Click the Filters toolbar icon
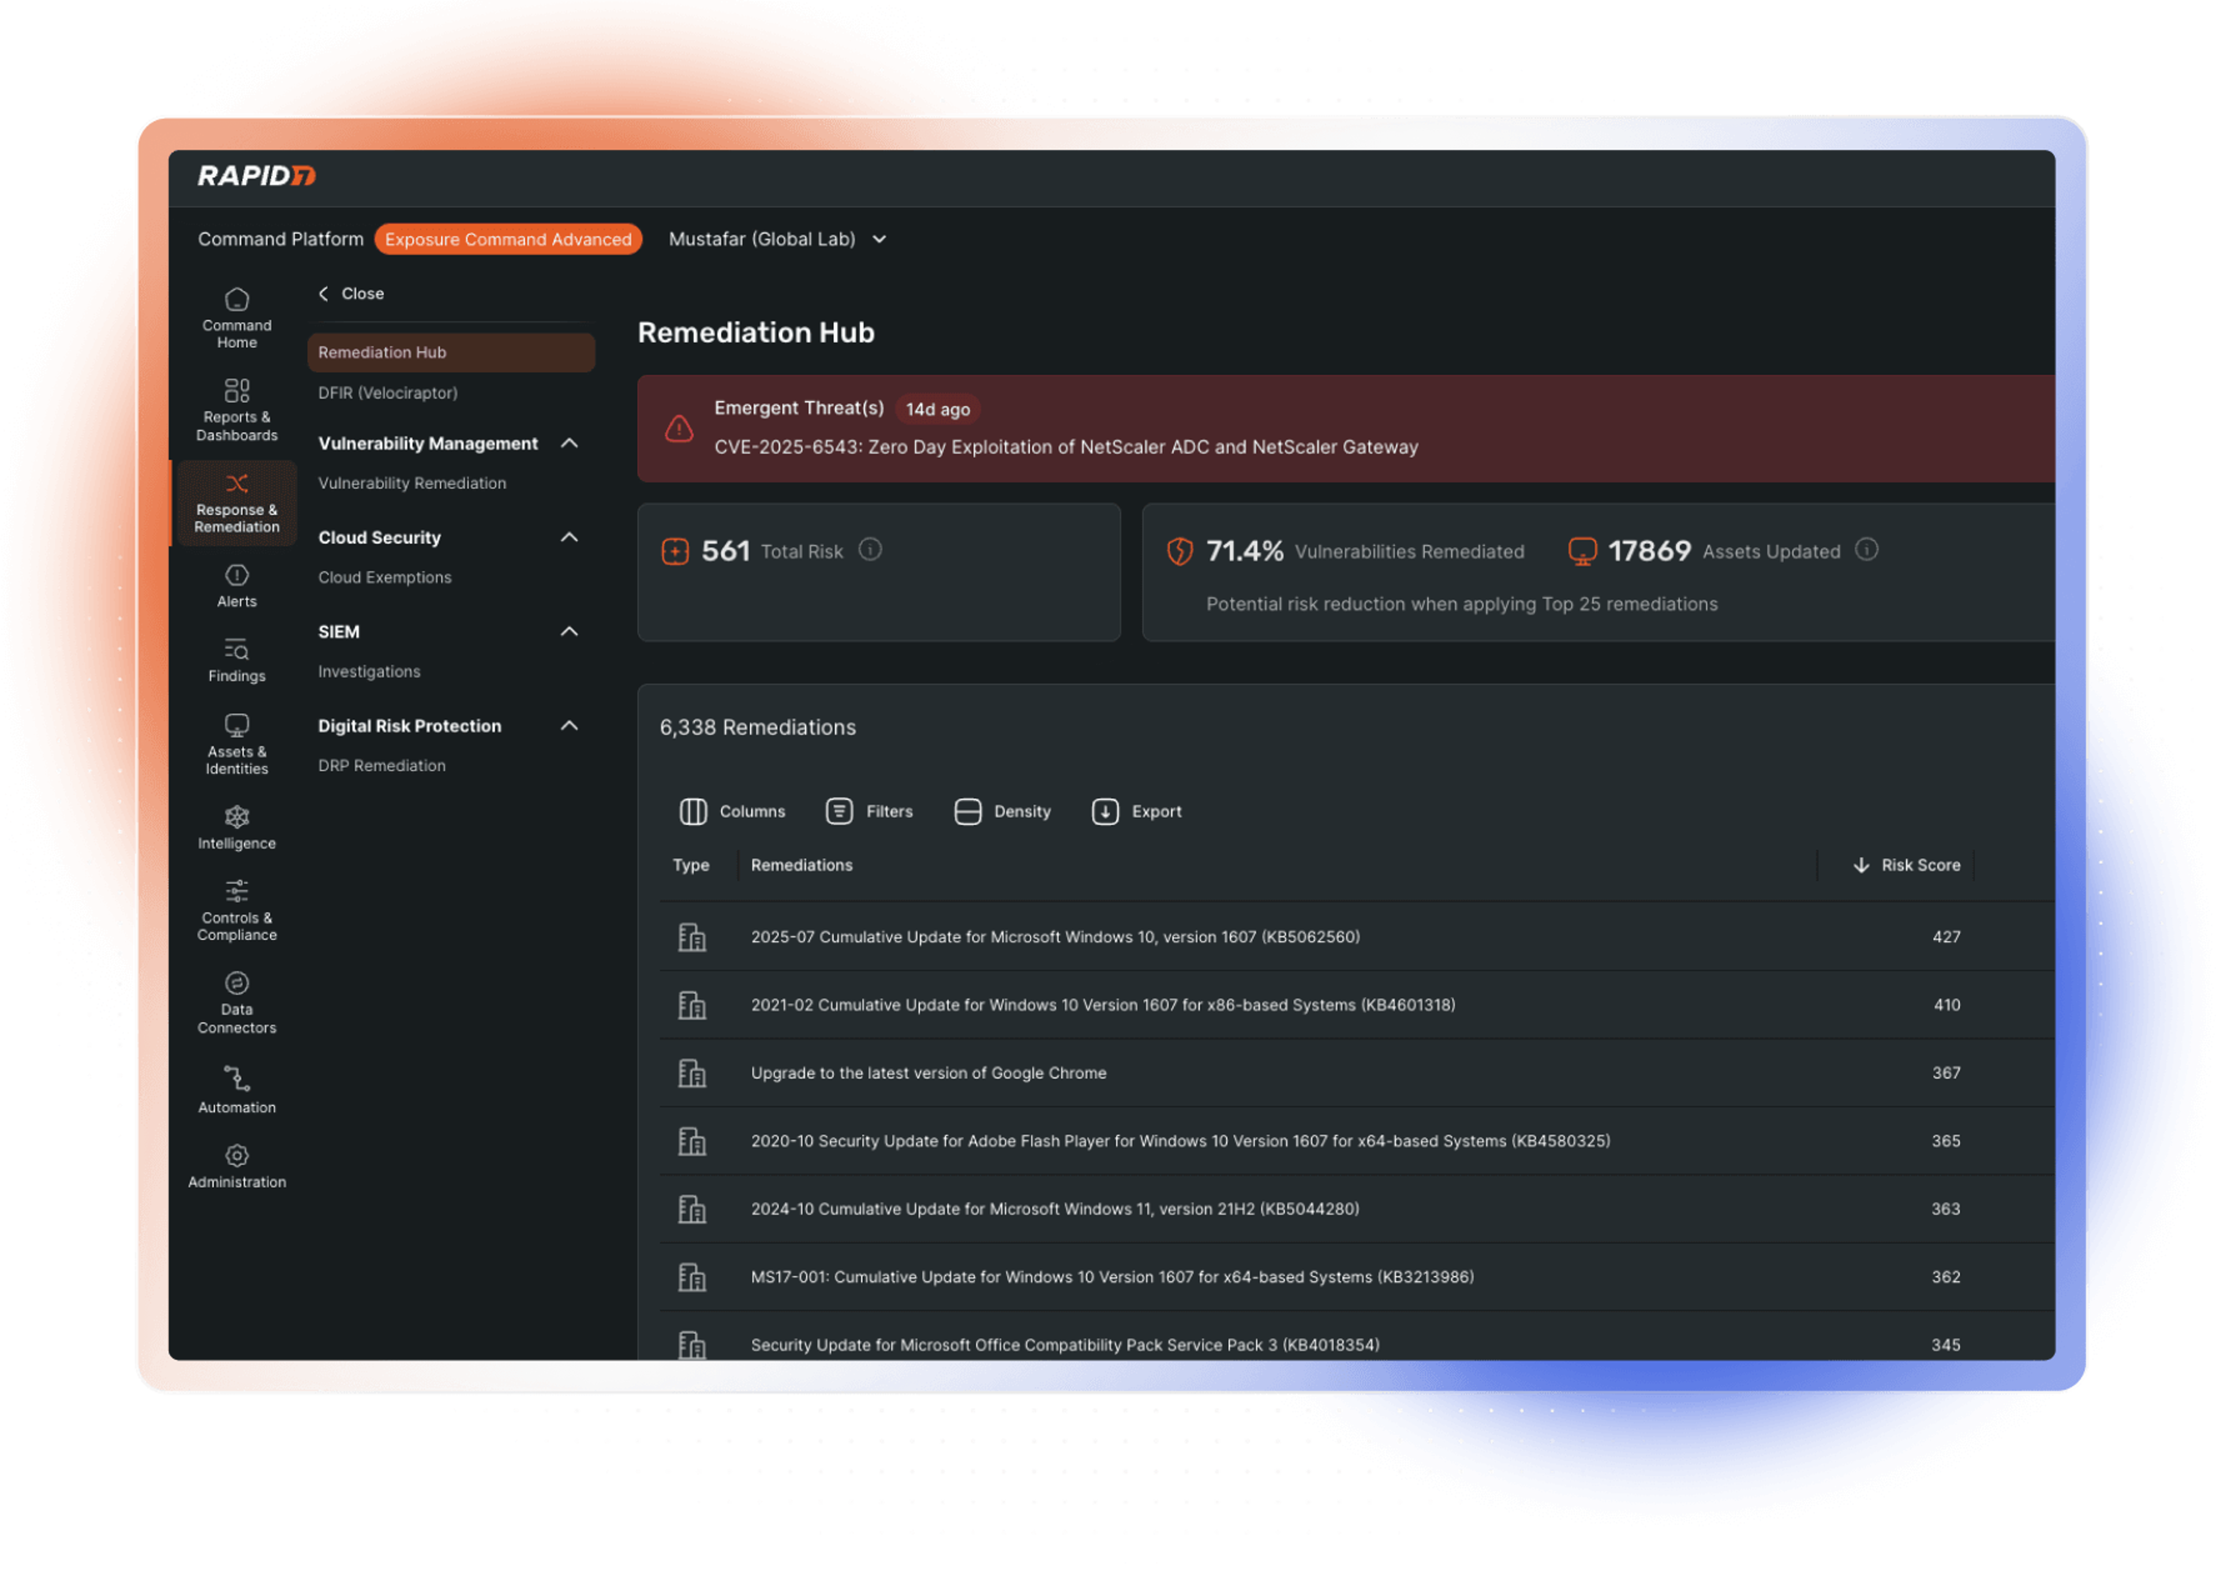This screenshot has height=1571, width=2216. click(x=839, y=811)
